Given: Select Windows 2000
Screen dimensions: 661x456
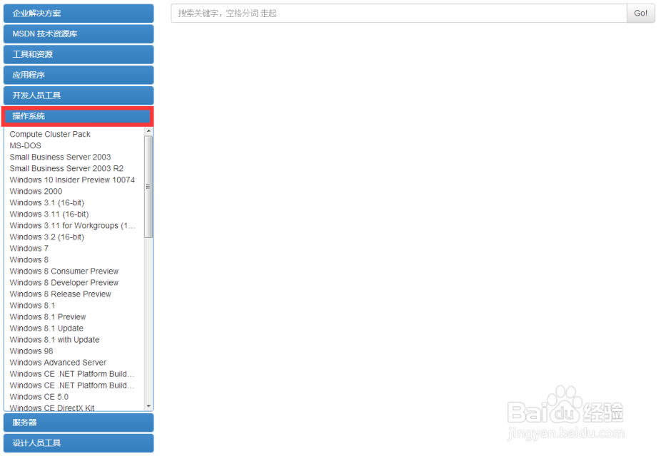Looking at the screenshot, I should (36, 191).
